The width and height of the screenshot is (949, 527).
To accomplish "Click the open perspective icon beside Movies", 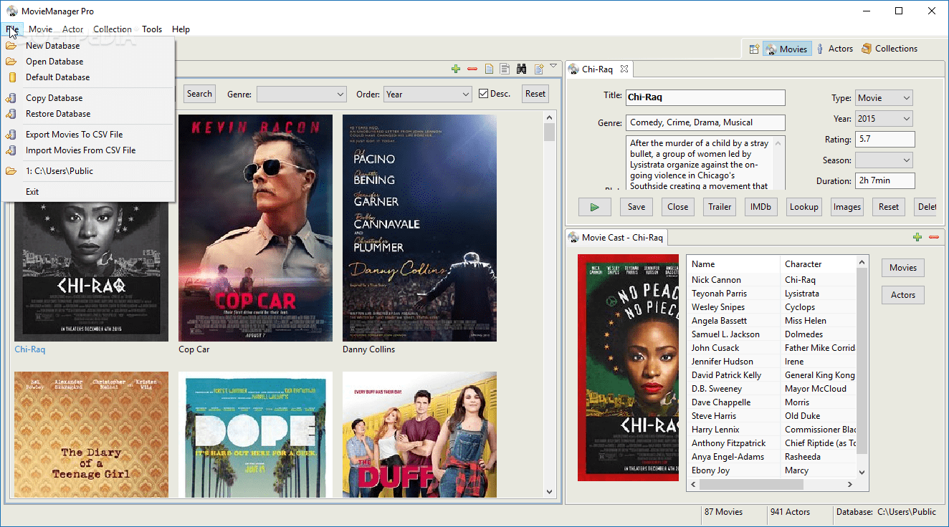I will (754, 49).
